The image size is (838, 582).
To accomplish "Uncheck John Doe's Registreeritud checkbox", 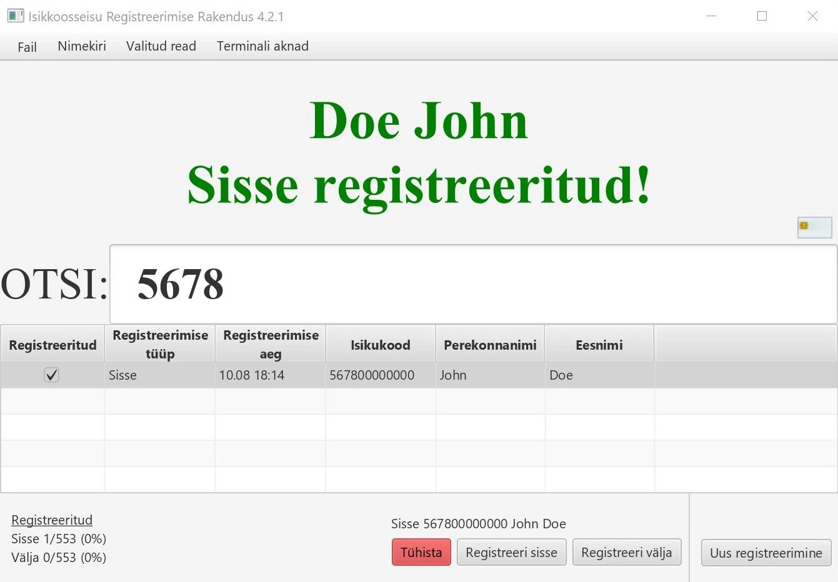I will click(x=52, y=375).
